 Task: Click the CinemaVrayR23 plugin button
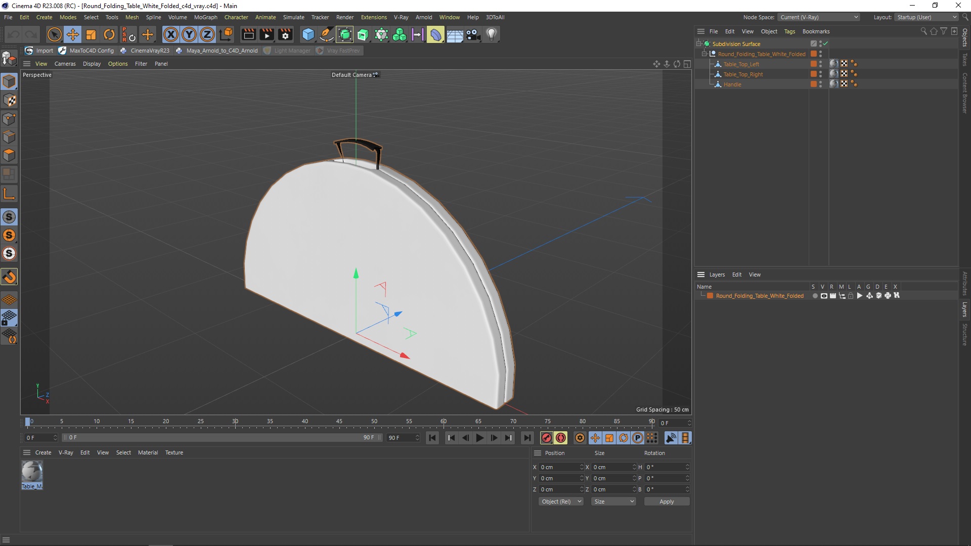click(145, 51)
